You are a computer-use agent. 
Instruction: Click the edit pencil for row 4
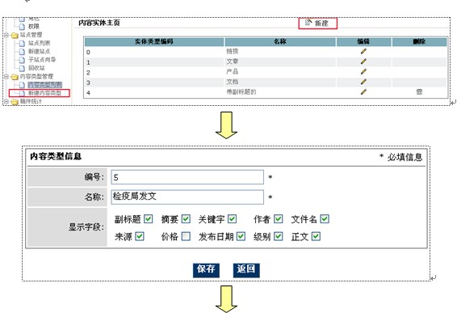pos(363,91)
